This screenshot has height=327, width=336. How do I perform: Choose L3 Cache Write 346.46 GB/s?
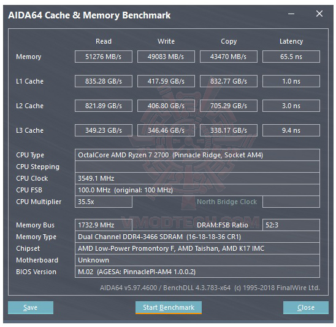point(166,130)
